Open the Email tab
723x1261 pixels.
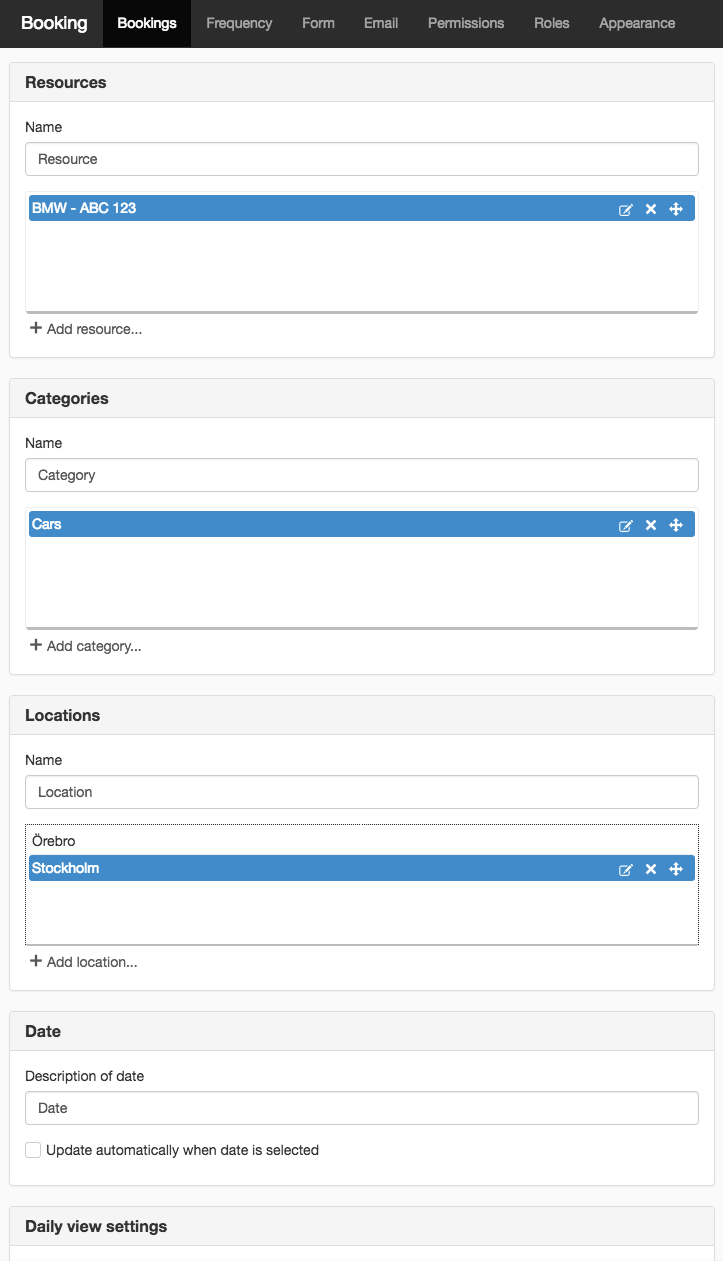pos(381,23)
